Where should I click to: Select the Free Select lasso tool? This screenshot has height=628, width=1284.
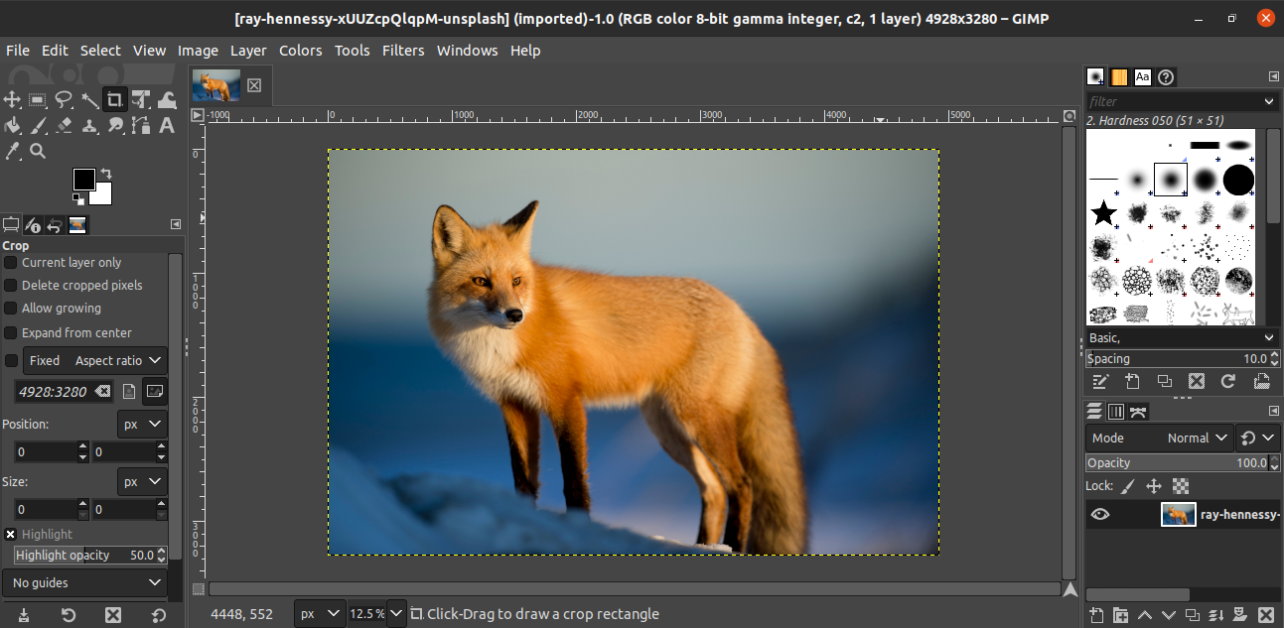pyautogui.click(x=64, y=99)
